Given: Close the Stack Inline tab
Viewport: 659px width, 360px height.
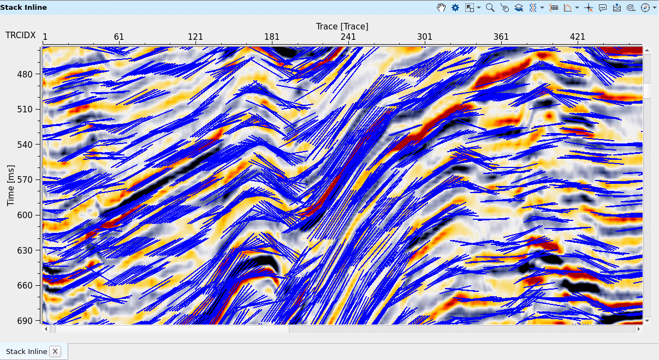Looking at the screenshot, I should pos(55,352).
